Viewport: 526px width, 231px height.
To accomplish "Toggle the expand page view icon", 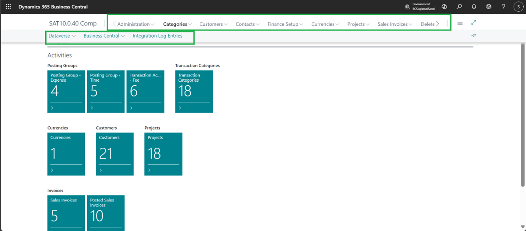I will (474, 23).
